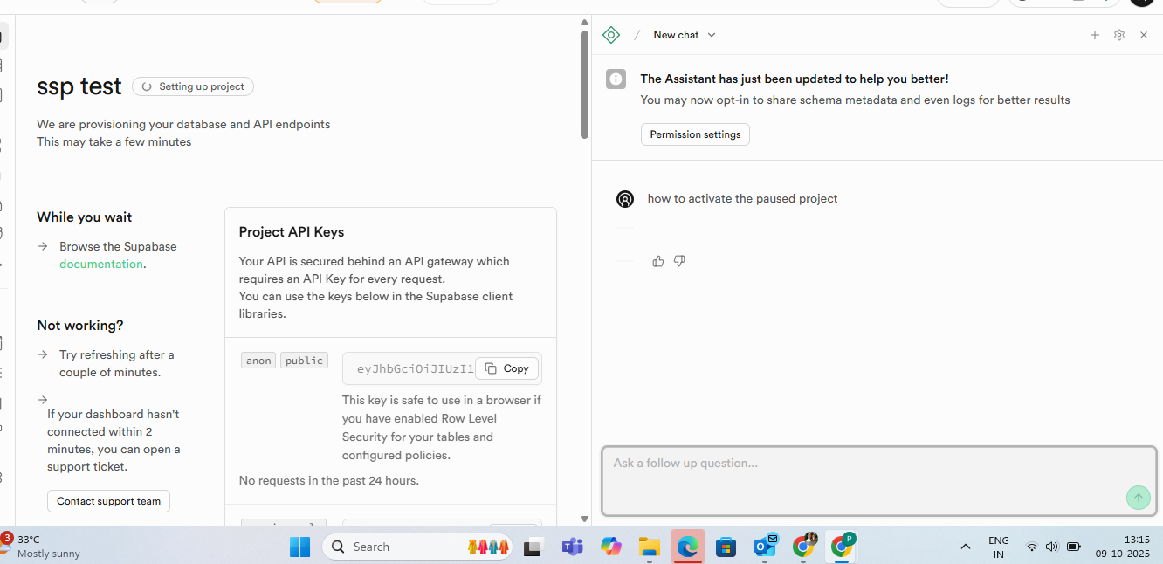1163x564 pixels.
Task: Click the thumbs up feedback icon
Action: (x=658, y=261)
